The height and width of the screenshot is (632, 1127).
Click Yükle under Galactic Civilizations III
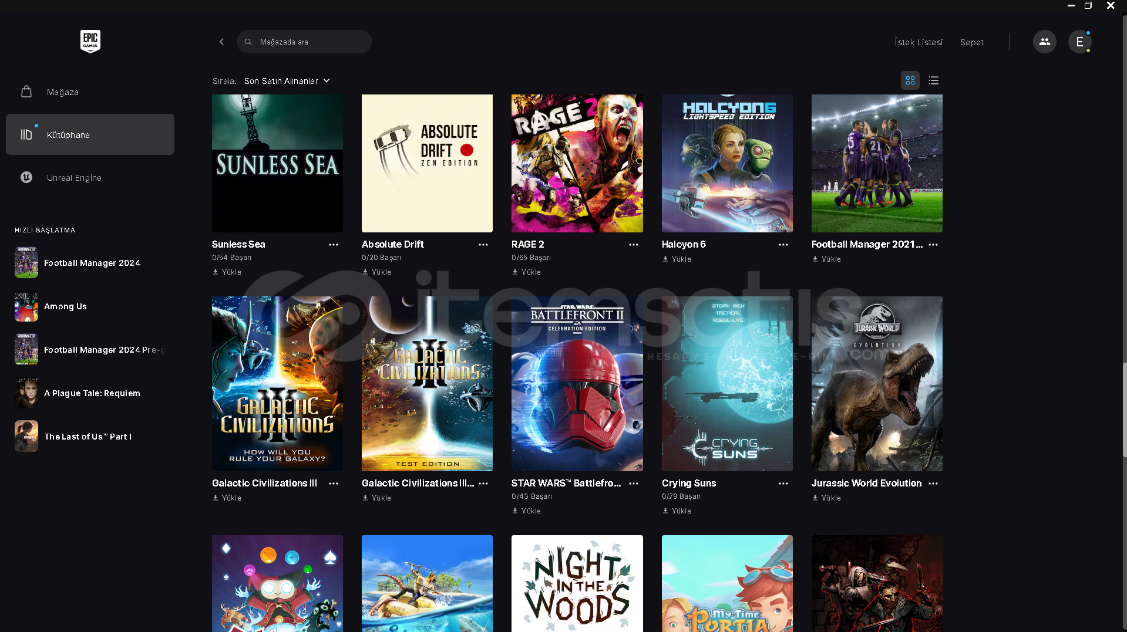(x=227, y=498)
